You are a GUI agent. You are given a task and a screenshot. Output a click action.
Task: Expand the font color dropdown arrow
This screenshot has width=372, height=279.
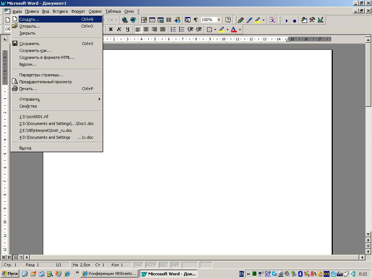click(240, 30)
